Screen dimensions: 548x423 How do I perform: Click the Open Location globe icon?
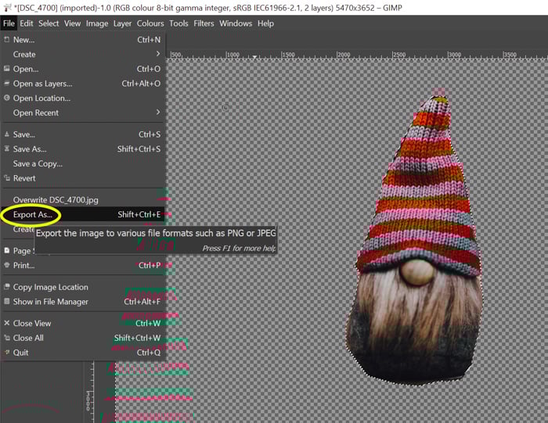[6, 98]
